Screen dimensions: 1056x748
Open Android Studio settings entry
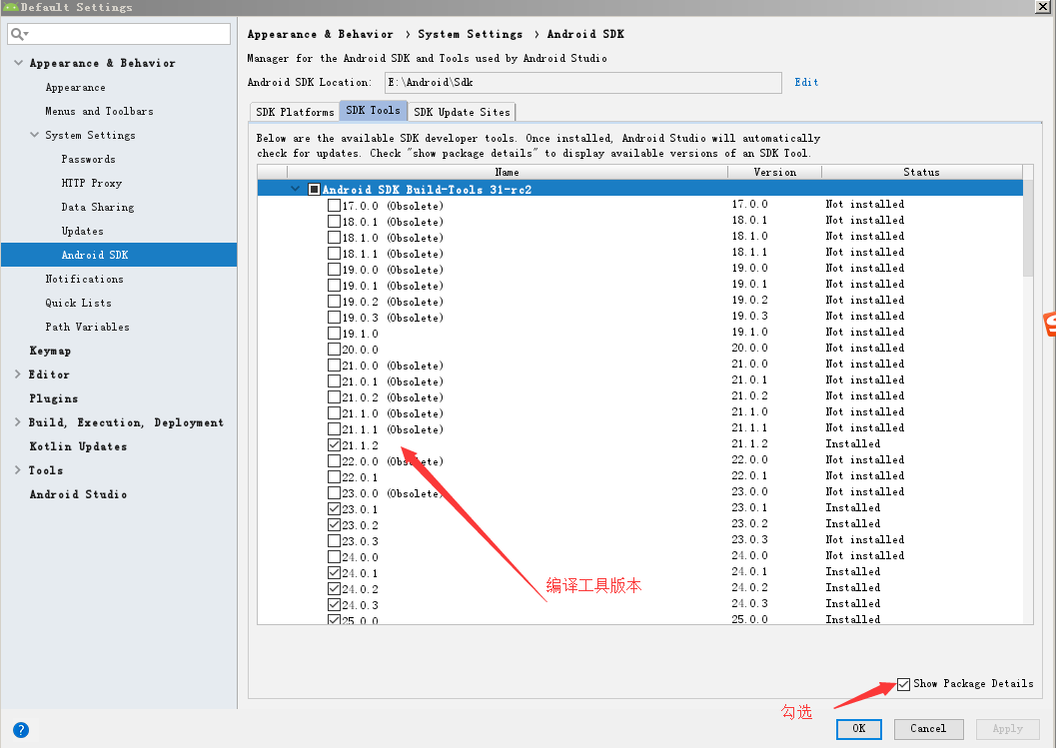click(78, 494)
